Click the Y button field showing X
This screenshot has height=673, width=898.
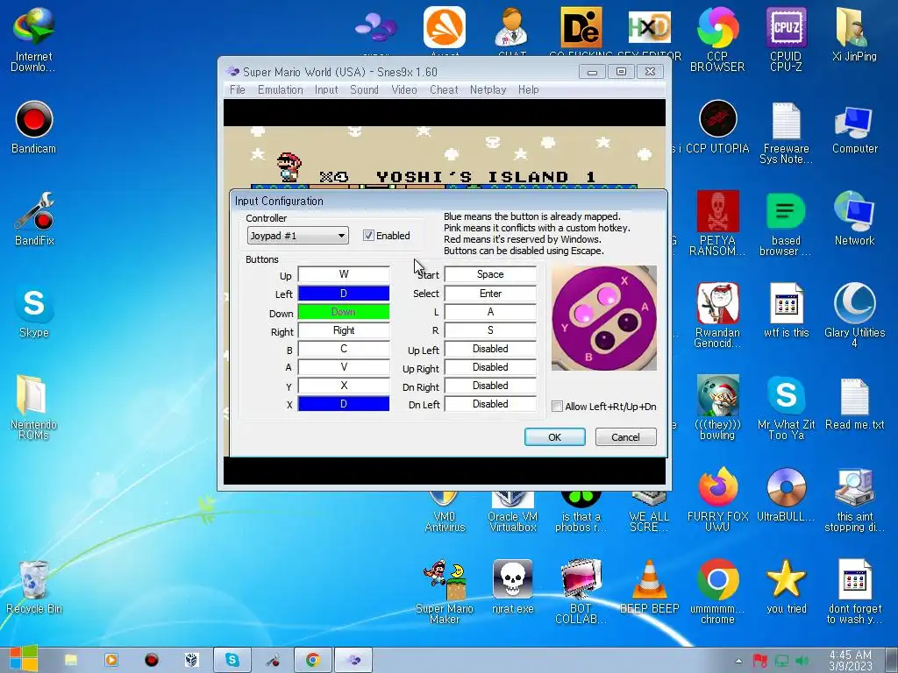click(344, 386)
